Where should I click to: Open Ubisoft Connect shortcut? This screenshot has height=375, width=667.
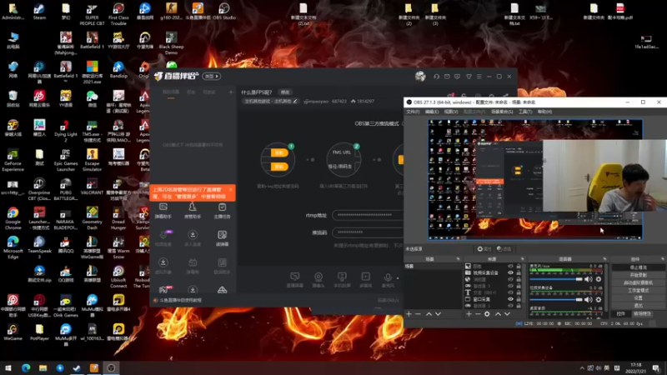(x=118, y=277)
